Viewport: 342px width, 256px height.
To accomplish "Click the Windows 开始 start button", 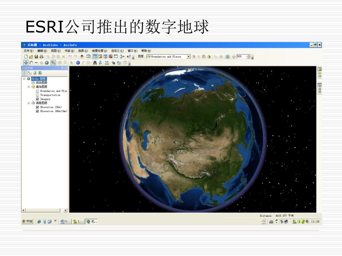I will click(27, 221).
